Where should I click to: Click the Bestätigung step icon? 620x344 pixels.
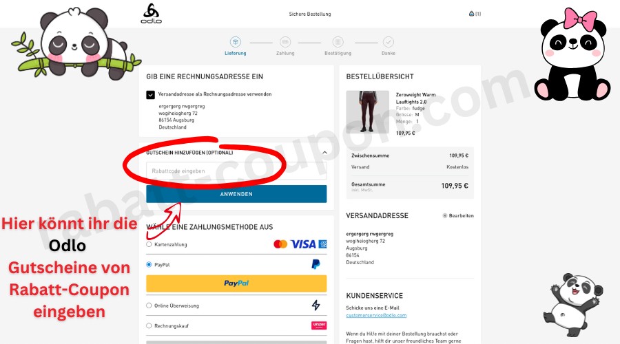coord(338,42)
